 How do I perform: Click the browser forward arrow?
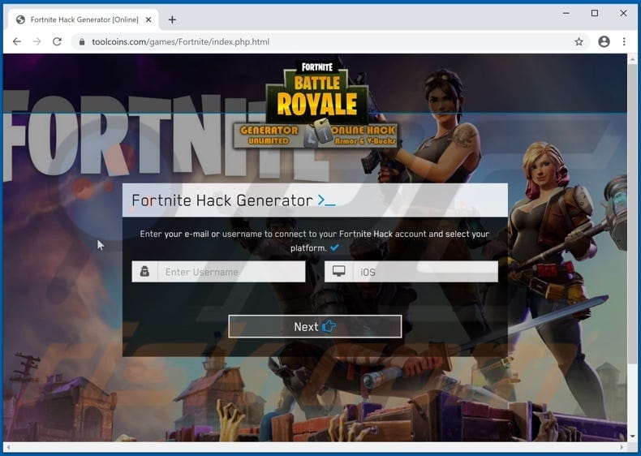click(x=37, y=41)
